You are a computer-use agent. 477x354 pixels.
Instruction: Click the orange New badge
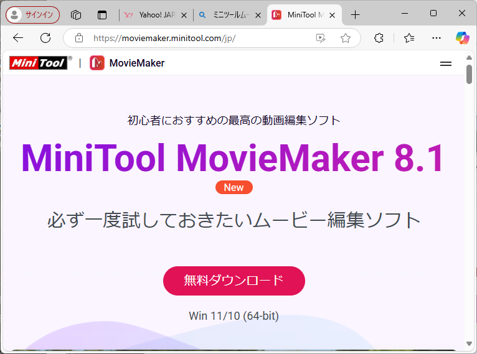(x=234, y=187)
